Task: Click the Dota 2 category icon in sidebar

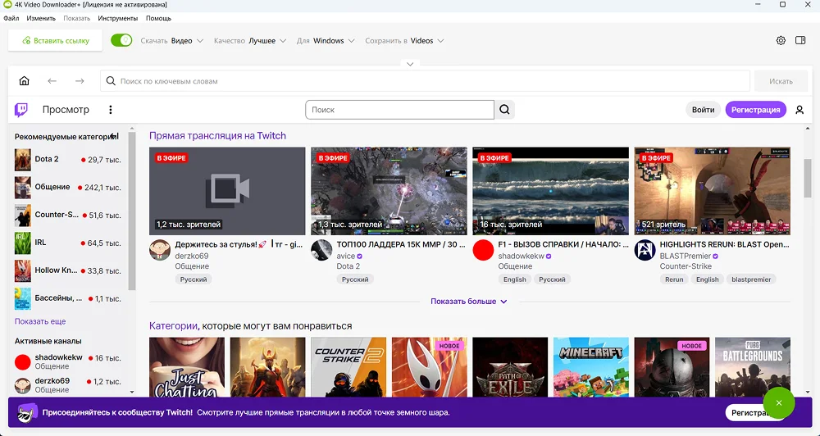Action: 22,160
